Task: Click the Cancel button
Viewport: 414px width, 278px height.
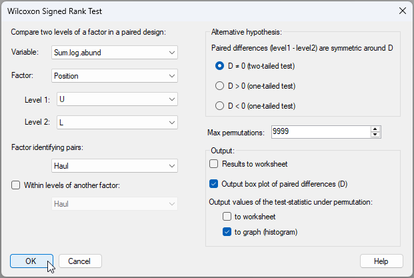Action: (x=80, y=261)
